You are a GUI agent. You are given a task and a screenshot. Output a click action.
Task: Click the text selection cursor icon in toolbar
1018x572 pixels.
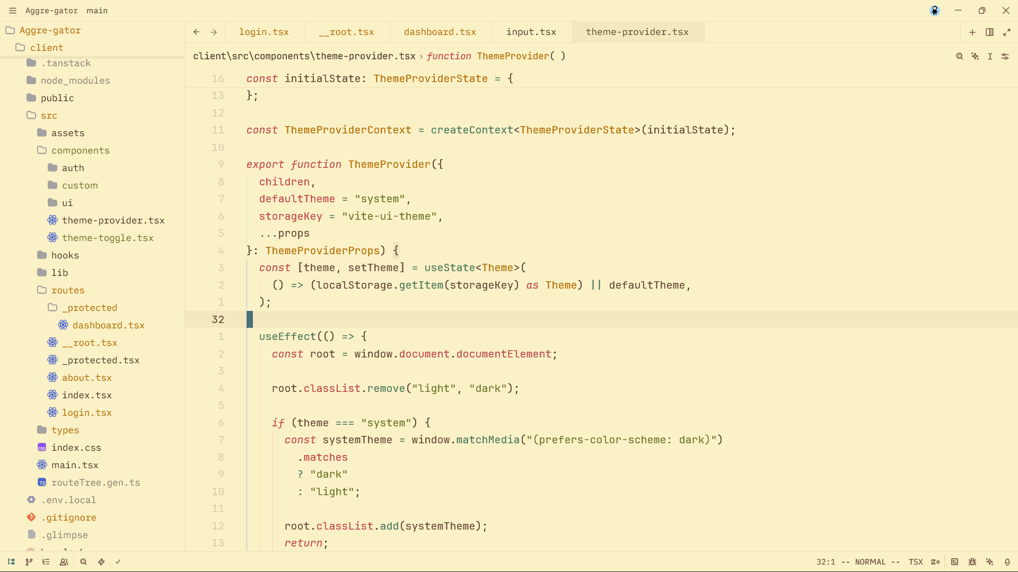pyautogui.click(x=990, y=56)
